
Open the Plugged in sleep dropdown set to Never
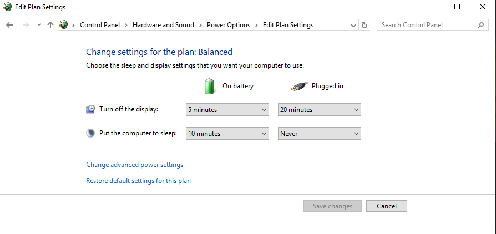coord(320,133)
